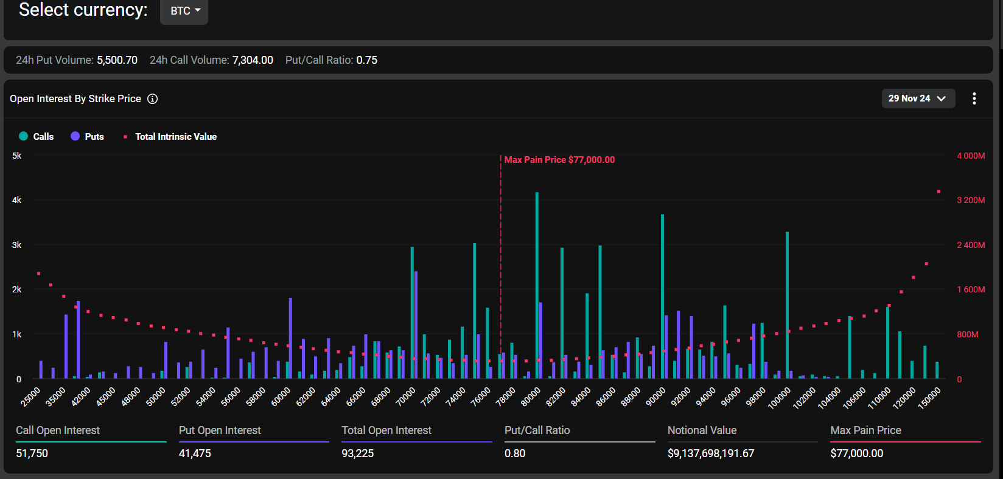Viewport: 1003px width, 479px height.
Task: Click the teal Calls legend circle
Action: point(24,137)
